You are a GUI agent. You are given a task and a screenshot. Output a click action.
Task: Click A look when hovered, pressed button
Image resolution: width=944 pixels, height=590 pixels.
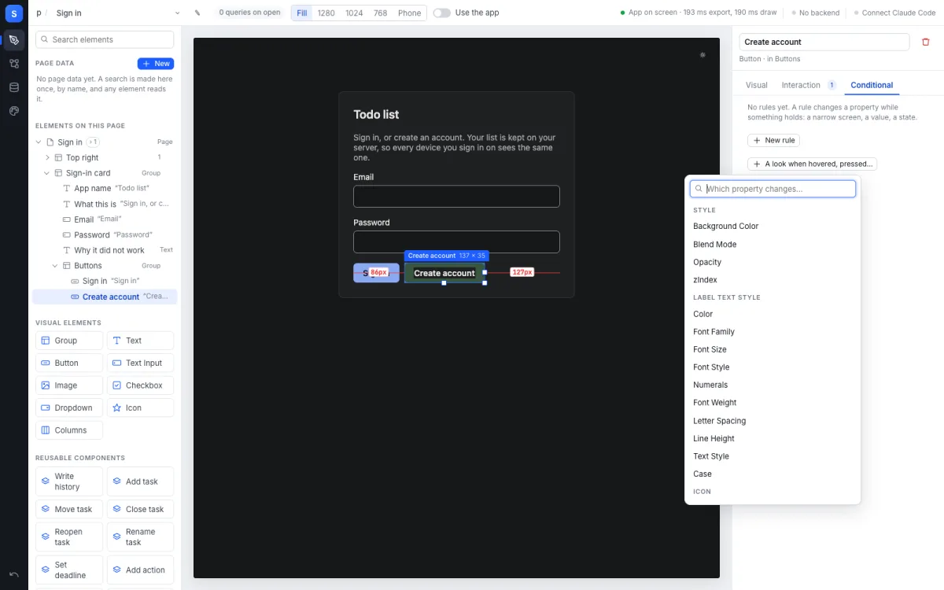(812, 164)
